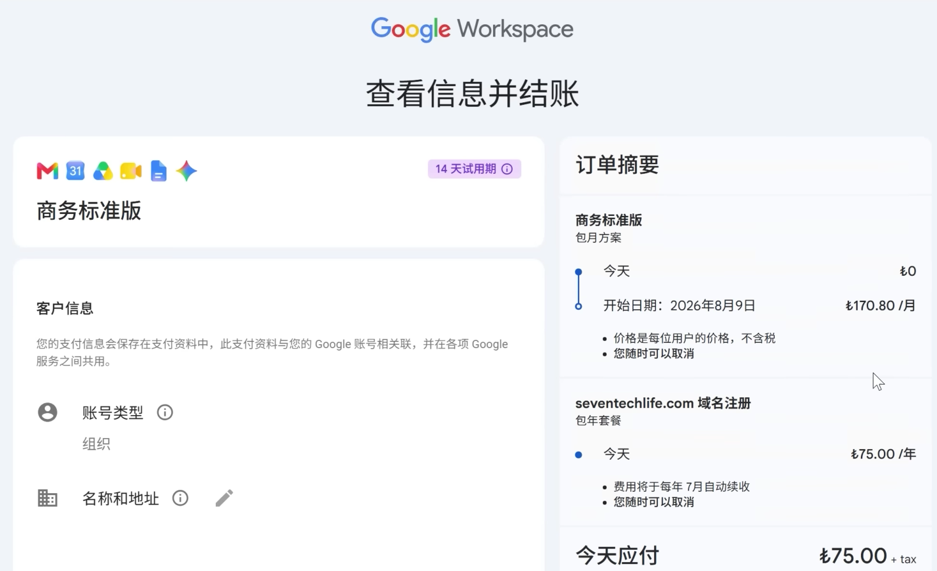Image resolution: width=937 pixels, height=571 pixels.
Task: Click the 组织 account type value
Action: click(x=96, y=444)
